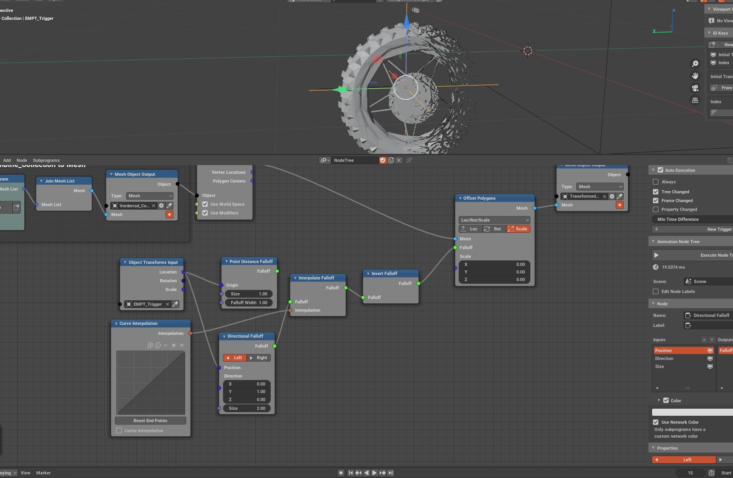Open the Node menu in node editor
Screen dimensions: 733x478
[x=22, y=160]
